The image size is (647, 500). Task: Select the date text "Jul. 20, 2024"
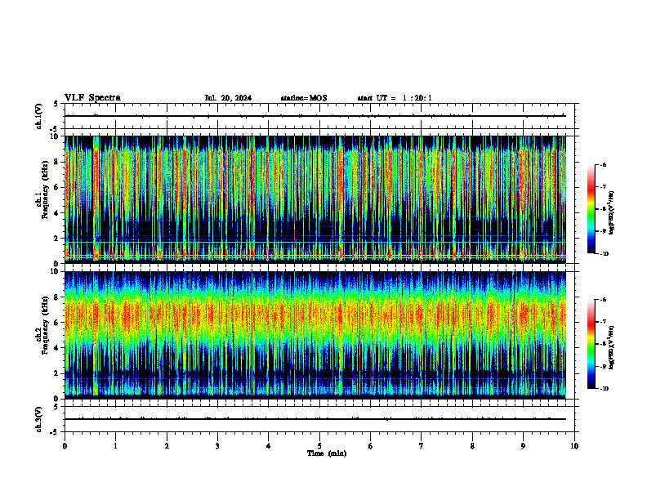[x=228, y=98]
